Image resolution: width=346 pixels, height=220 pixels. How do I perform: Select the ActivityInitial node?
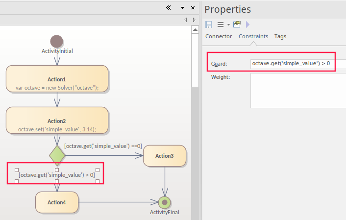pos(57,41)
